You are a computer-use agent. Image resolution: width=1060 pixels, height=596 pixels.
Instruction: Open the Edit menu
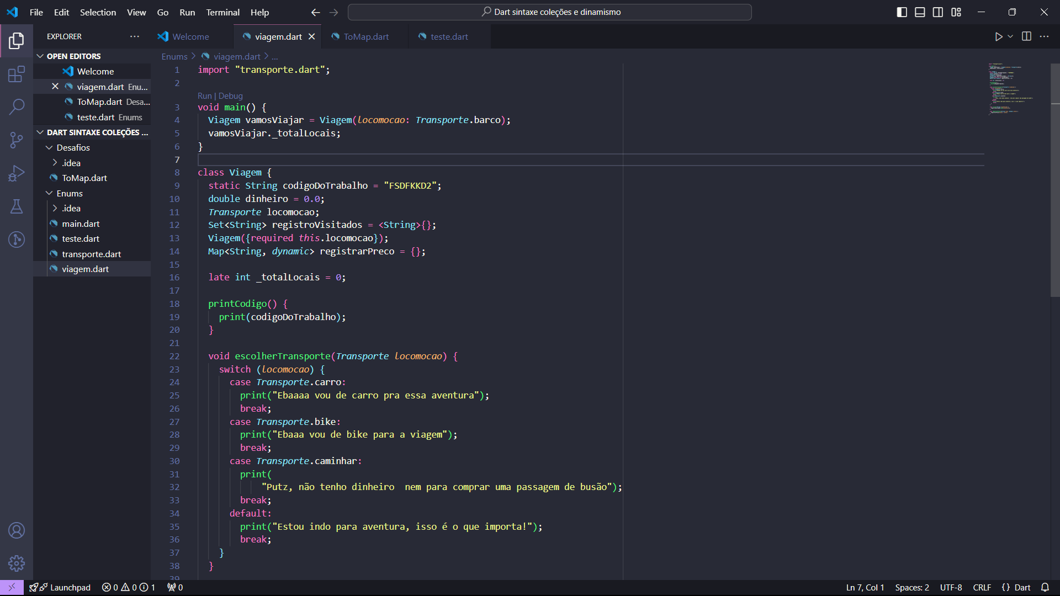click(61, 12)
